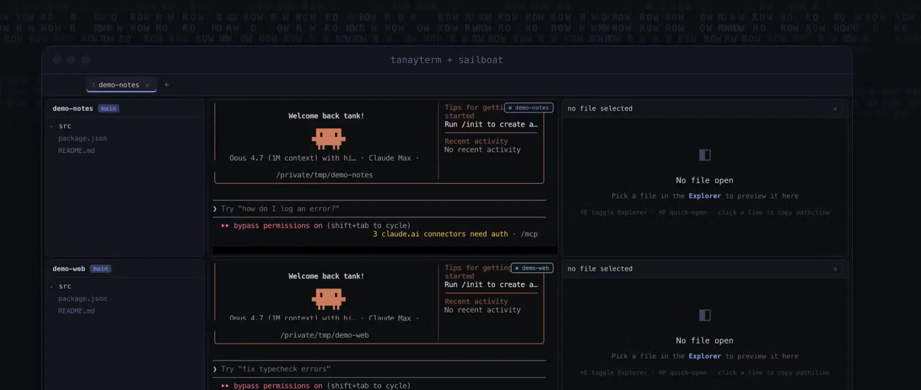The height and width of the screenshot is (390, 921).
Task: Close the demo-notes tab
Action: coord(147,85)
